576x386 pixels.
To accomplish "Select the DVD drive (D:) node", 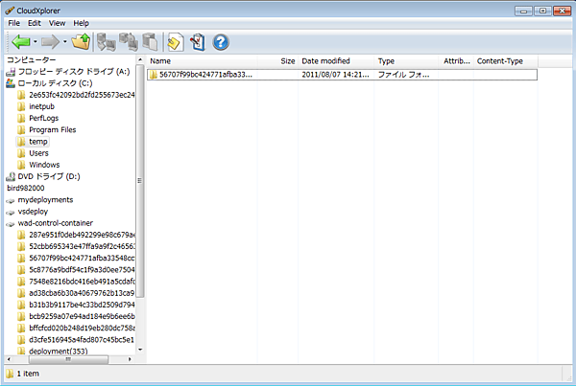I will [x=43, y=176].
